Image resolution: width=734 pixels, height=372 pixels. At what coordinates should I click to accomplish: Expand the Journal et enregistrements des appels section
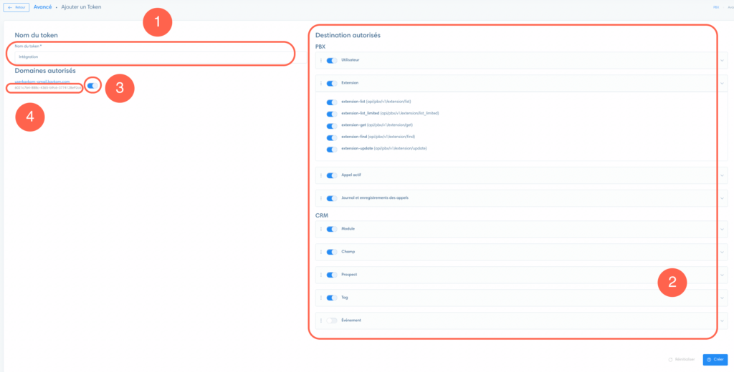point(721,198)
